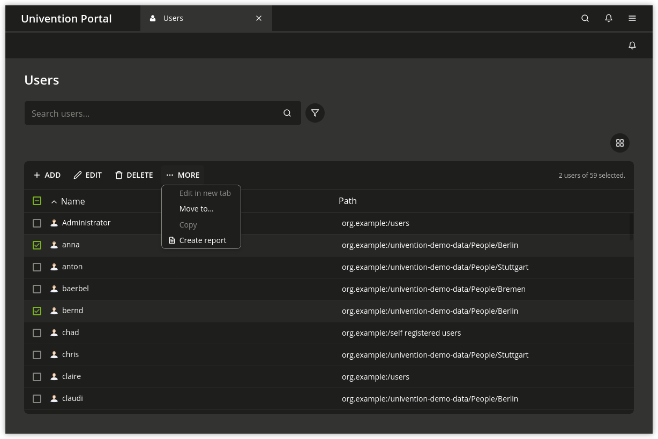
Task: Click user avatar icon beside anton
Action: click(x=54, y=267)
